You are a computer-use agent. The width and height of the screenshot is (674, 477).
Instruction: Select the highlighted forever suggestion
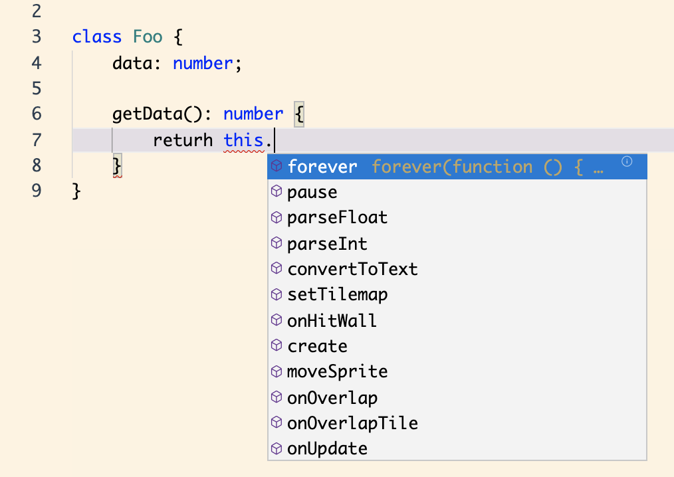click(322, 167)
